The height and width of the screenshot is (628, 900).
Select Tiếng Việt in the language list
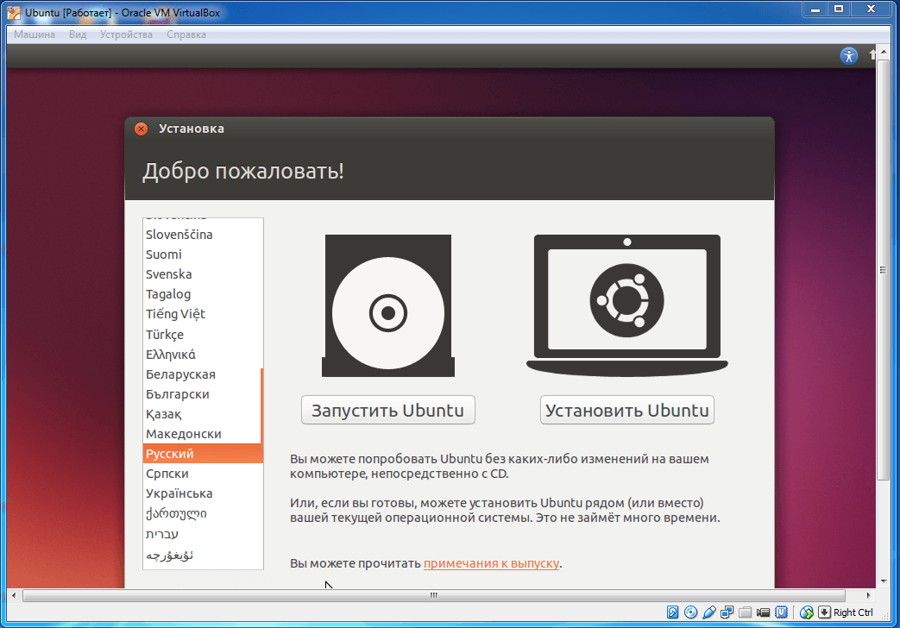(x=201, y=314)
